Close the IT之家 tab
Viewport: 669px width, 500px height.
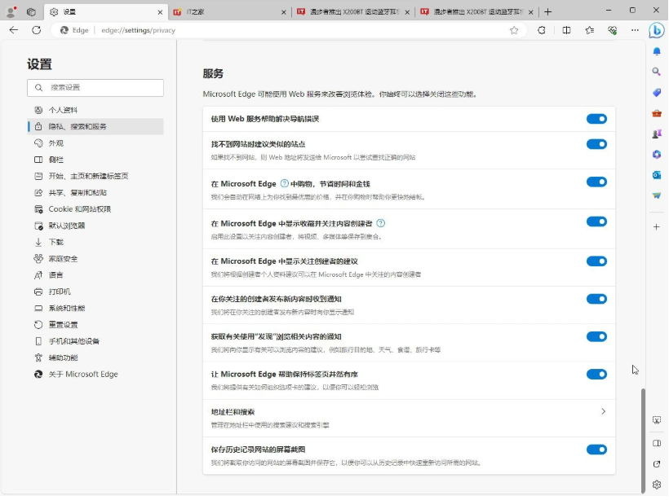point(284,12)
